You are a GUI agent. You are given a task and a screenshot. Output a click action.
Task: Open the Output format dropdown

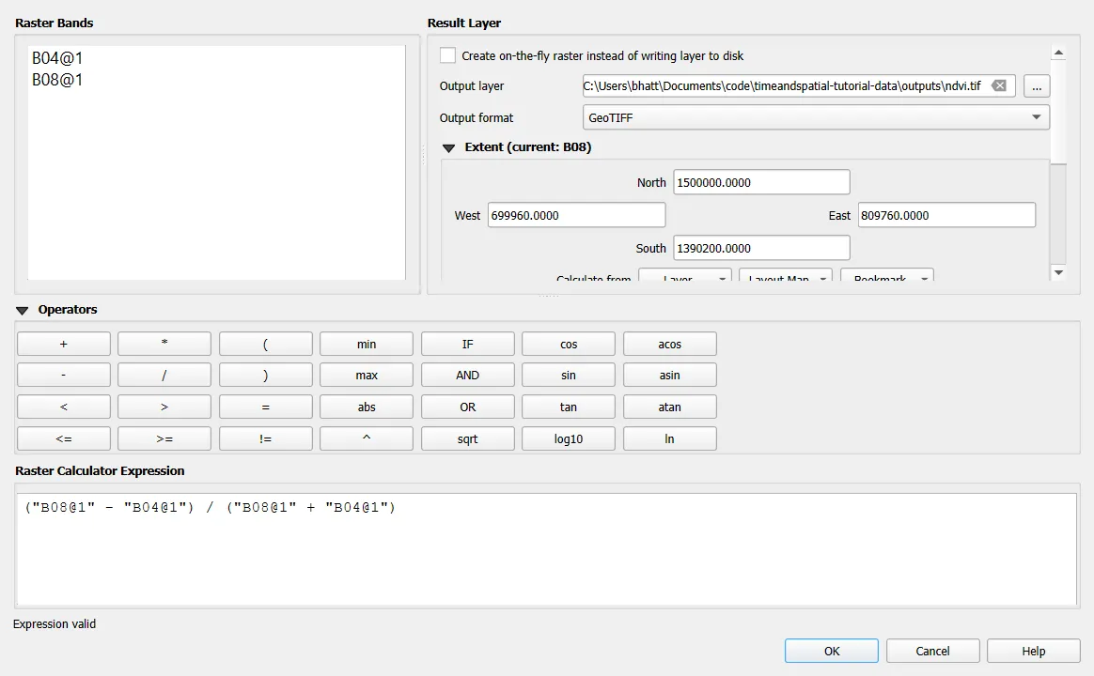tap(816, 117)
